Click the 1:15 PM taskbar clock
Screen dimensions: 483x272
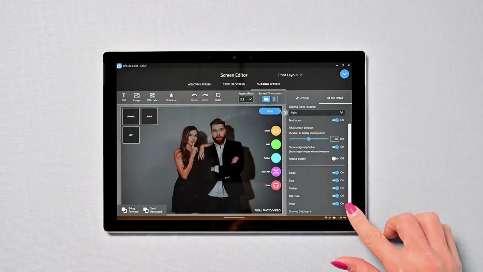(x=342, y=218)
